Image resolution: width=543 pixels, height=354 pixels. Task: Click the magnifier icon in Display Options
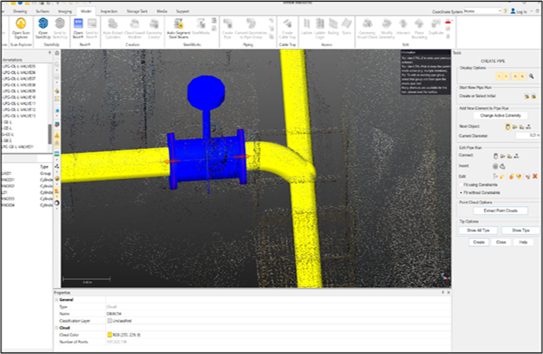[531, 76]
